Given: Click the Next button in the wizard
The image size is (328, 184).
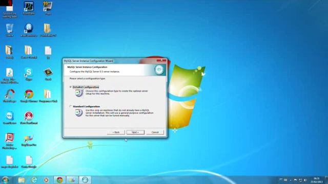Looking at the screenshot, I should tap(135, 132).
